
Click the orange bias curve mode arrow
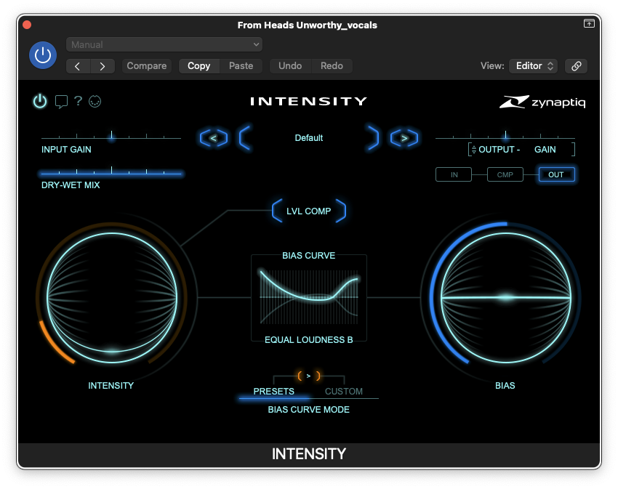tap(308, 376)
